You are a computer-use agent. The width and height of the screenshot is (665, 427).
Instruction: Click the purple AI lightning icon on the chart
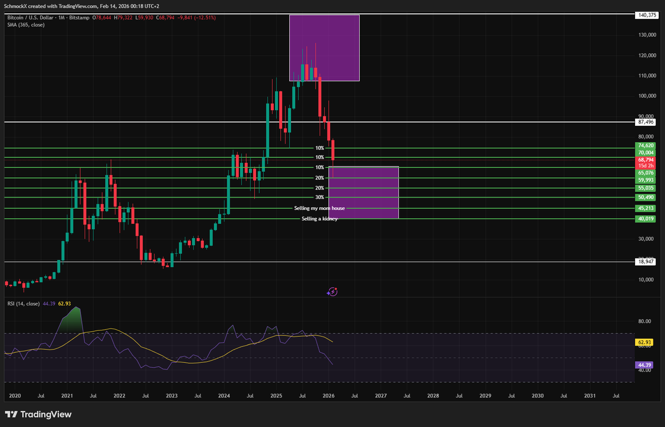point(332,291)
